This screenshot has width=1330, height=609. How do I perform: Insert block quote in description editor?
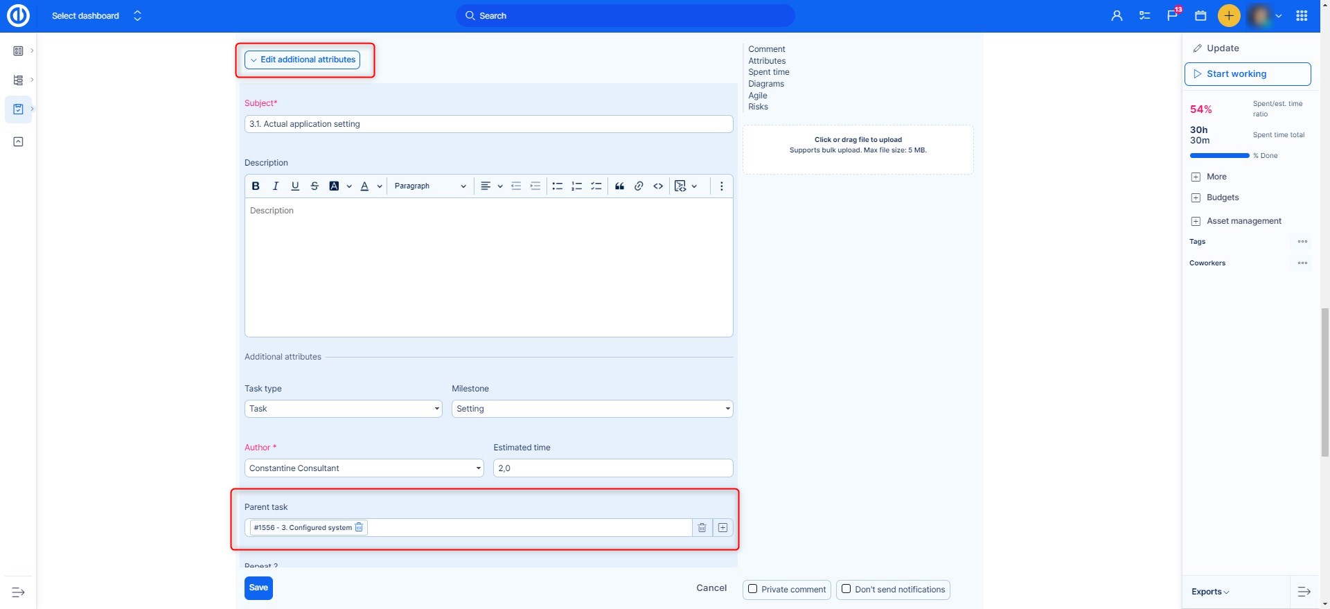coord(619,186)
